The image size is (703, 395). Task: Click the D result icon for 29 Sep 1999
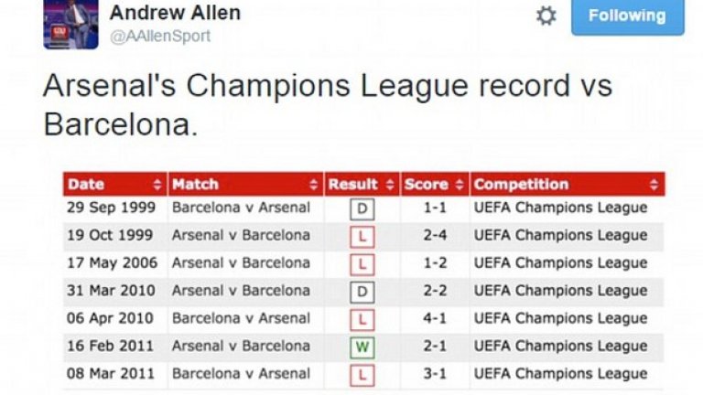[x=363, y=209]
